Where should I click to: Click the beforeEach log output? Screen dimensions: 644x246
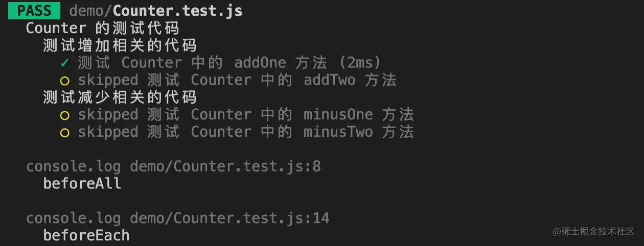(86, 236)
